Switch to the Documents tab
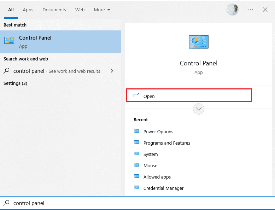This screenshot has width=275, height=210. (x=54, y=10)
